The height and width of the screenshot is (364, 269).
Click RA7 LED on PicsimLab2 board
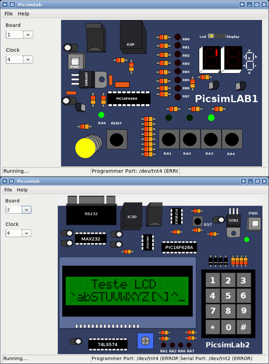189,345
